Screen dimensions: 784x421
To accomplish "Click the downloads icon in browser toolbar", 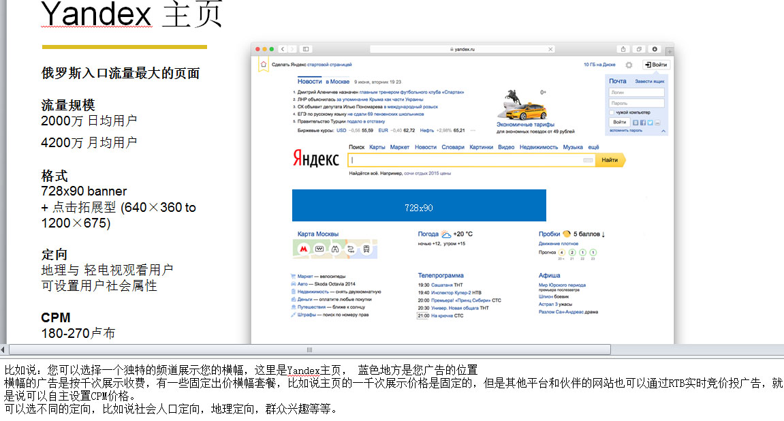I will pos(655,49).
